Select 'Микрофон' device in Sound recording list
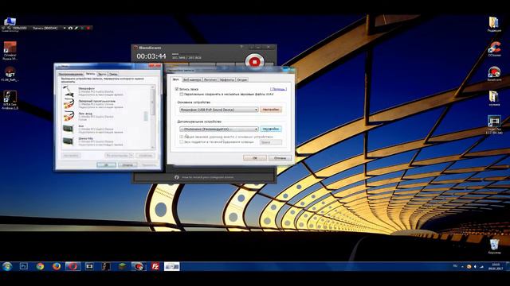 coord(106,91)
